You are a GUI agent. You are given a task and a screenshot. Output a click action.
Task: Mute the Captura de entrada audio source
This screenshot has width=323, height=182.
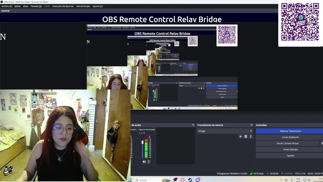click(x=144, y=162)
